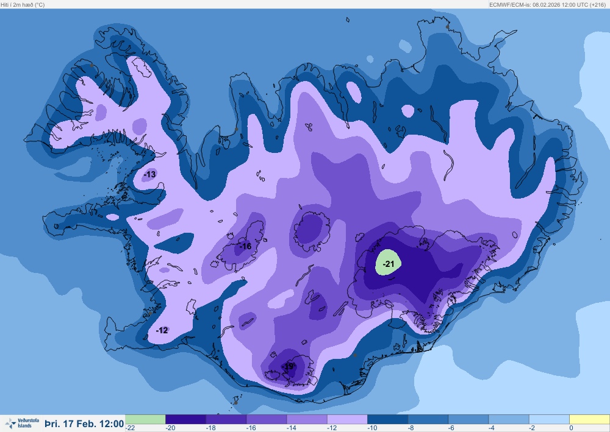The width and height of the screenshot is (610, 432).
Task: Click the lavender -12 to -10 legend swatch
Action: (x=347, y=419)
